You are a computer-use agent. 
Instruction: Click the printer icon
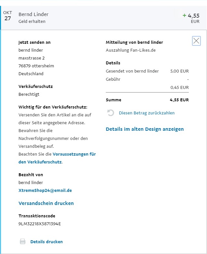(23, 242)
